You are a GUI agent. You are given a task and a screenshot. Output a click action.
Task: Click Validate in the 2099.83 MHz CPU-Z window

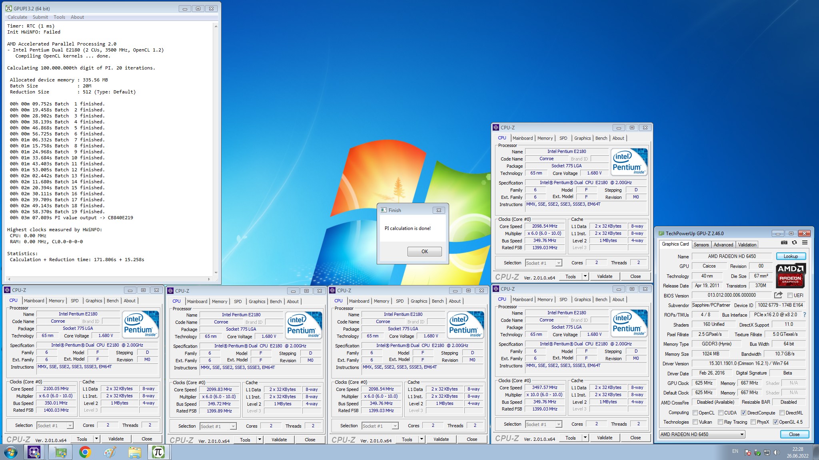coord(279,440)
